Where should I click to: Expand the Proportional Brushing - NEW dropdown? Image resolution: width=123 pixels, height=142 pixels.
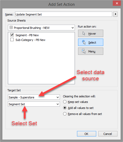tap(41, 28)
